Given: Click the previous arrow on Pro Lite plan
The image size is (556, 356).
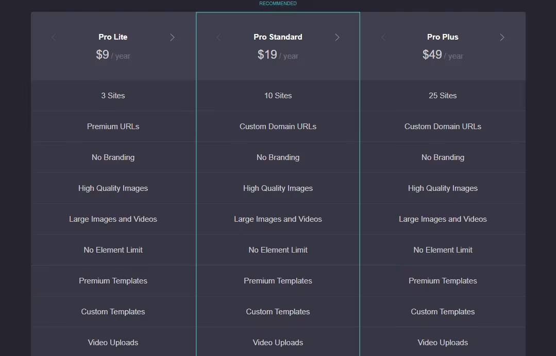Looking at the screenshot, I should 54,37.
